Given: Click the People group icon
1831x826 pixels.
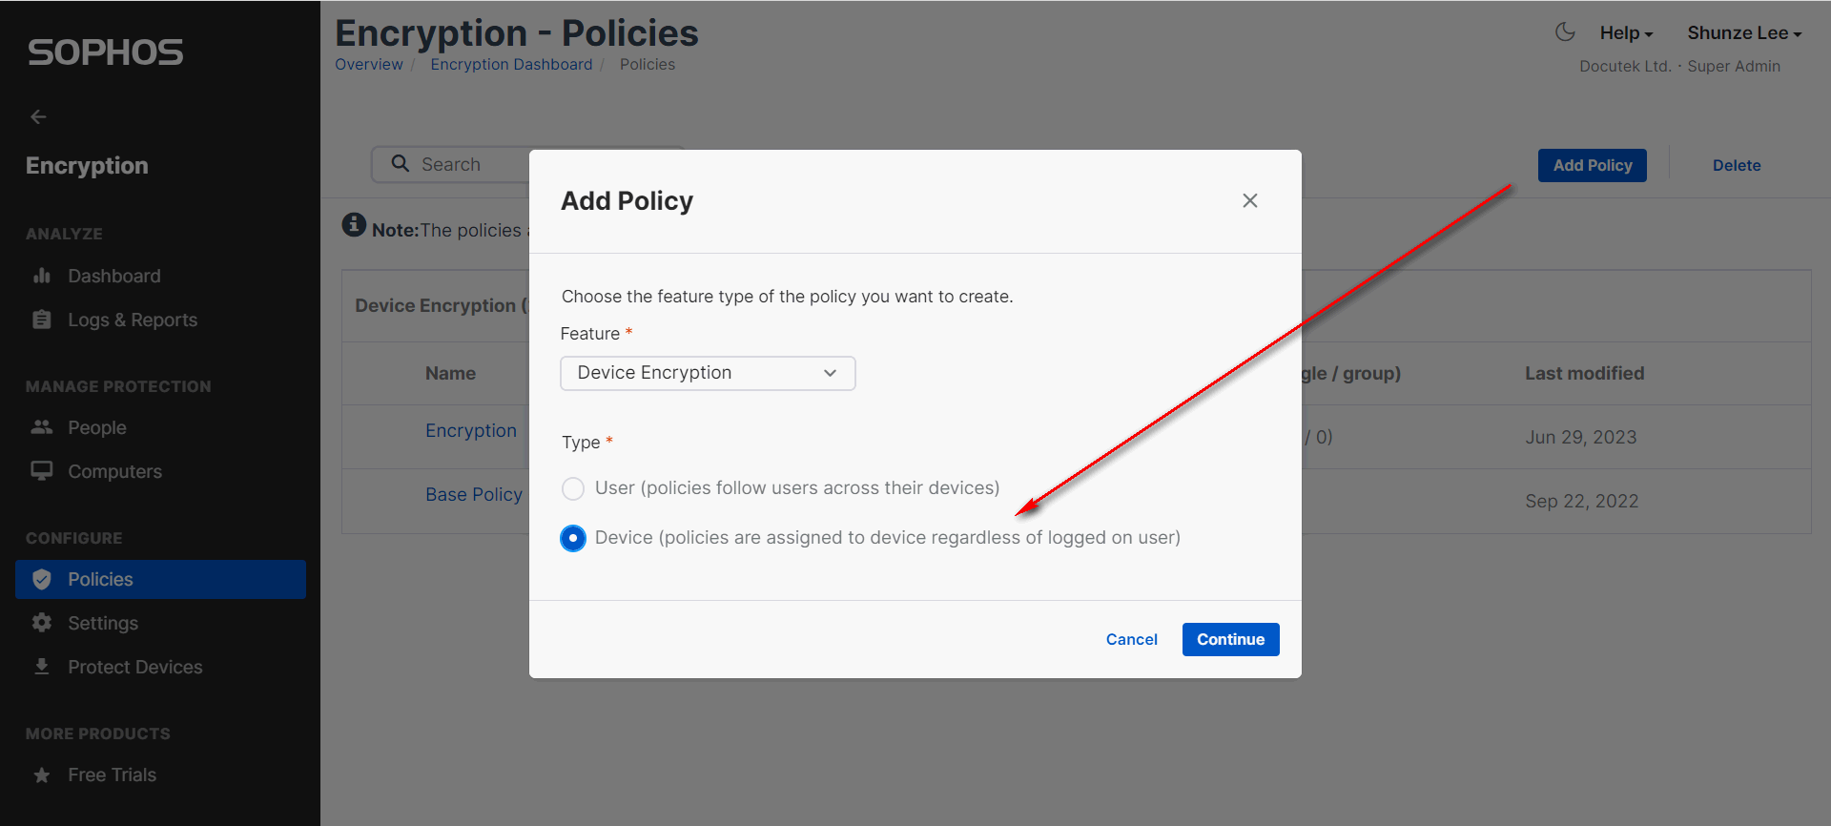Looking at the screenshot, I should (x=42, y=427).
